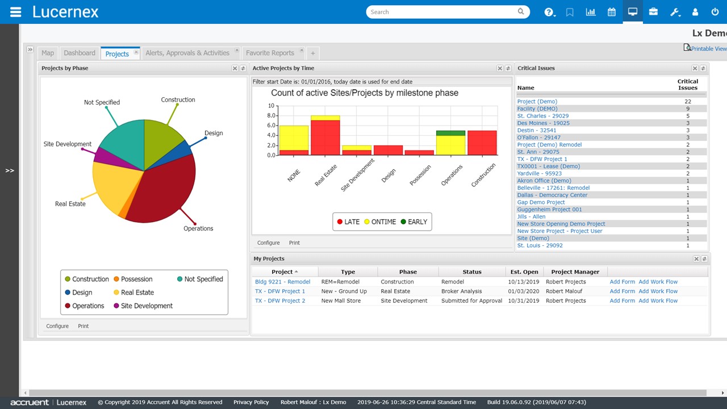Open reports via the bar chart icon
Screen dimensions: 727x409
591,12
